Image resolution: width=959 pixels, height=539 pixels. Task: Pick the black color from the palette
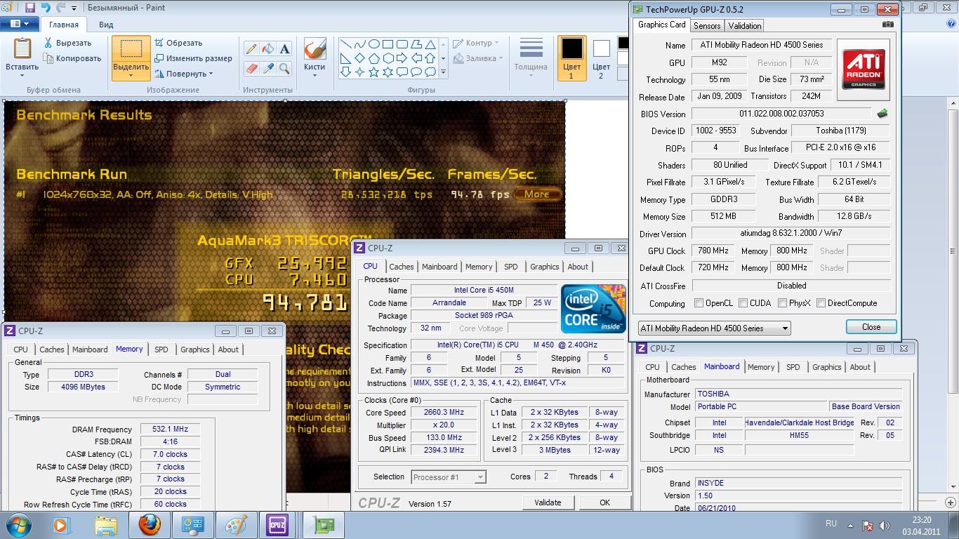pyautogui.click(x=623, y=44)
